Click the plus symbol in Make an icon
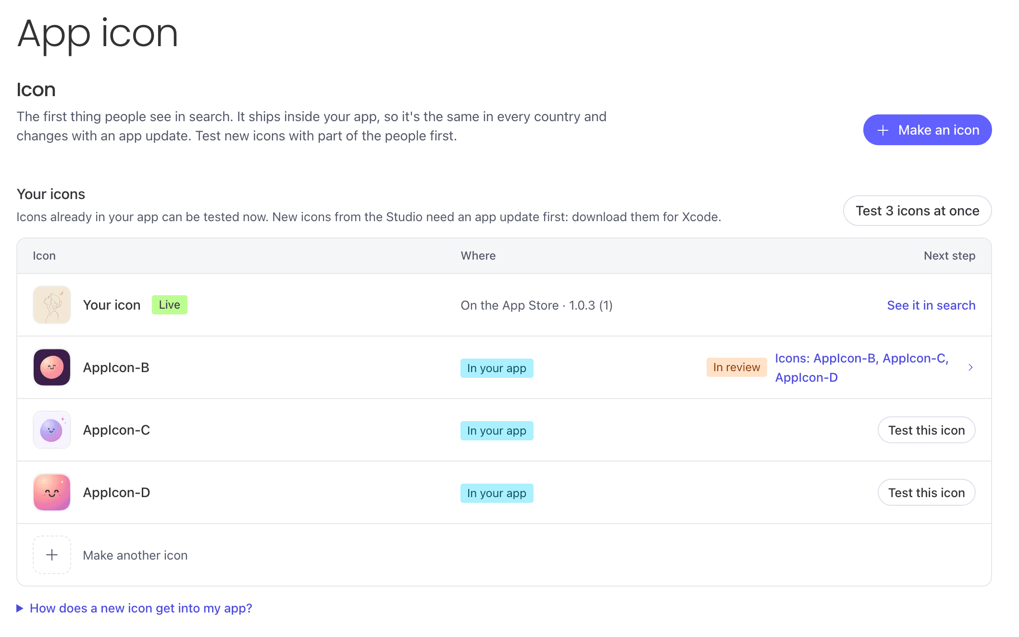This screenshot has width=1019, height=637. (x=883, y=130)
